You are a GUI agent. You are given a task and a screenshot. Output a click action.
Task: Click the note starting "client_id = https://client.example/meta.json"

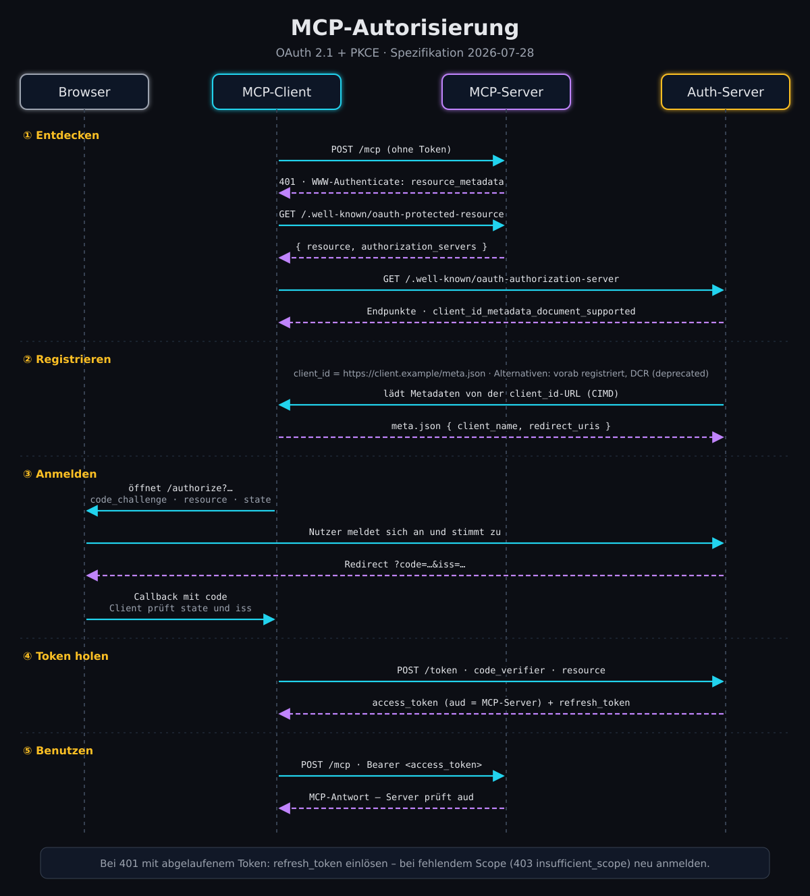501,374
